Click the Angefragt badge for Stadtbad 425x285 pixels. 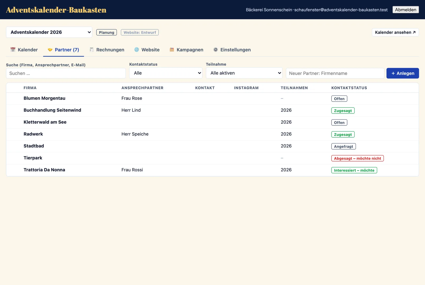point(343,146)
